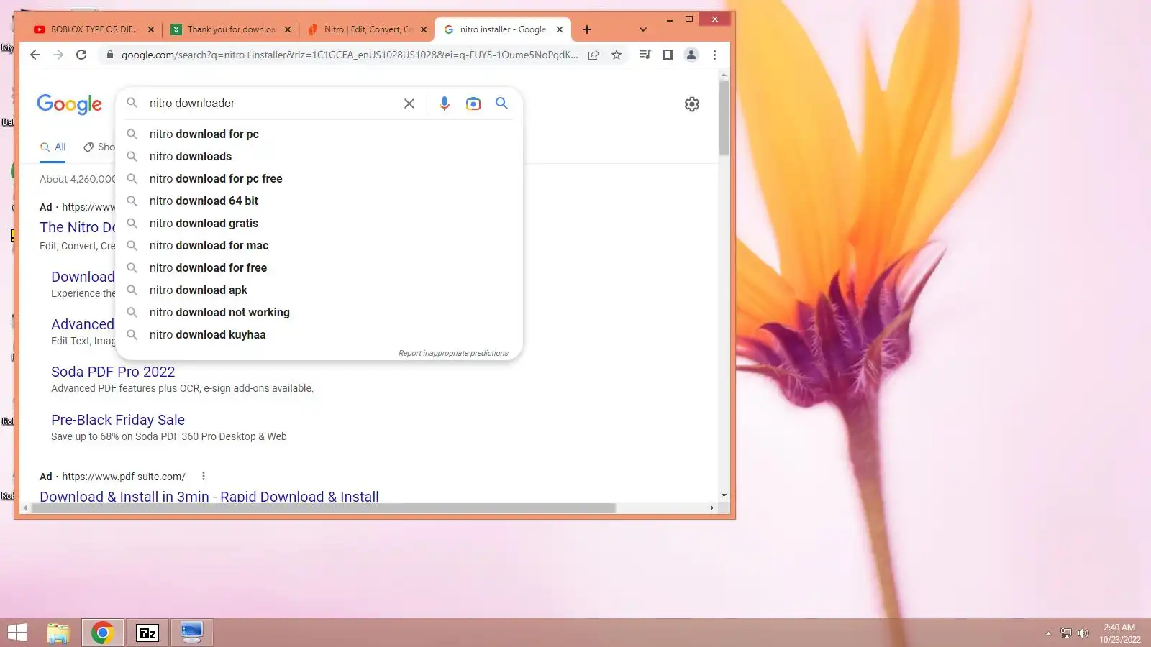Open the monitor app in taskbar
Image resolution: width=1151 pixels, height=647 pixels.
[x=191, y=633]
